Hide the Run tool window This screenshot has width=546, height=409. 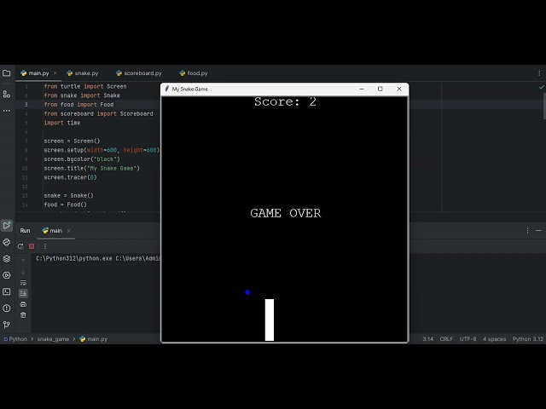coord(538,231)
